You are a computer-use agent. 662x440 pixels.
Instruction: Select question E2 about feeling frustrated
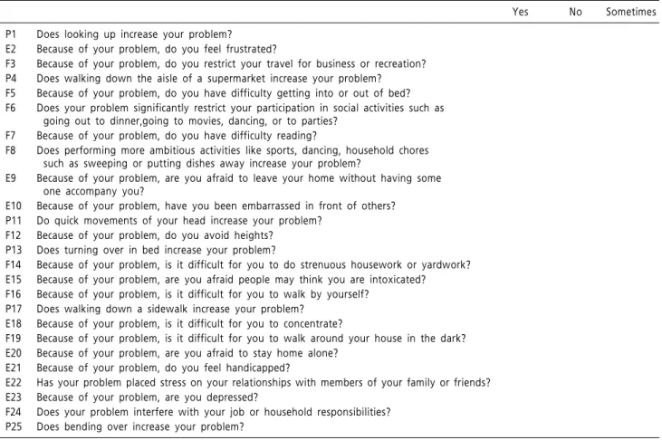click(x=157, y=49)
